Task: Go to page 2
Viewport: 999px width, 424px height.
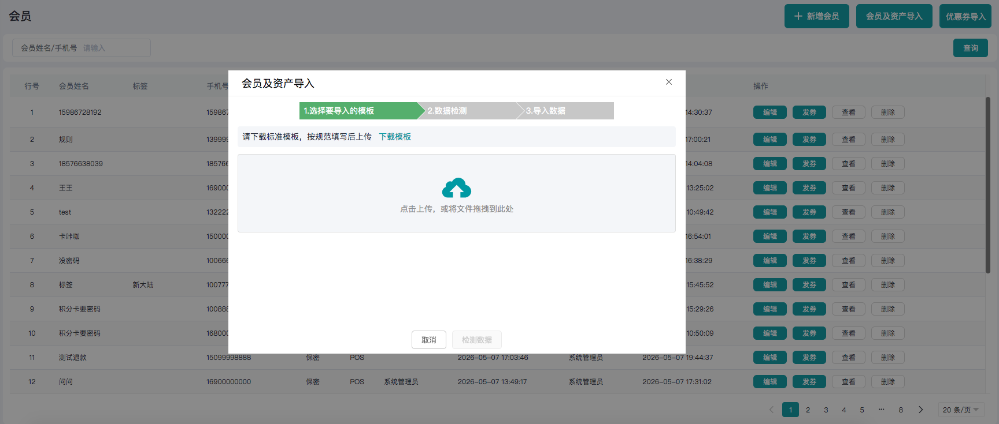Action: [808, 410]
